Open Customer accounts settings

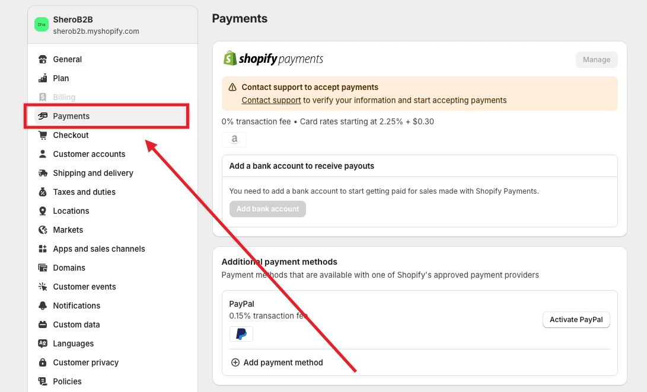click(x=89, y=154)
